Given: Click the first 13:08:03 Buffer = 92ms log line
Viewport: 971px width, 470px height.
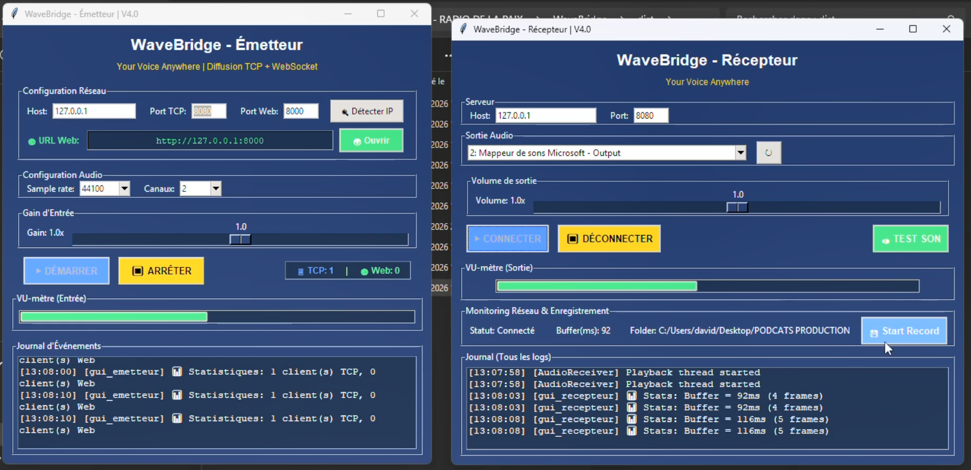Looking at the screenshot, I should click(646, 396).
